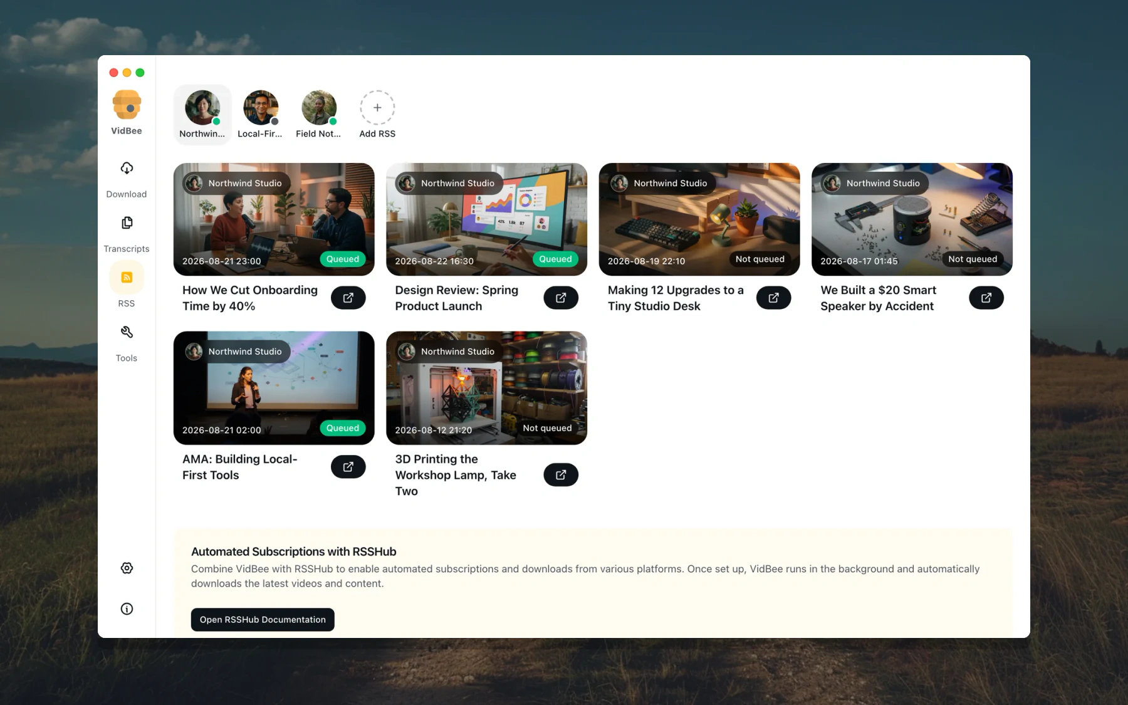
Task: Open external link for Tiny Studio Desk video
Action: pos(774,298)
